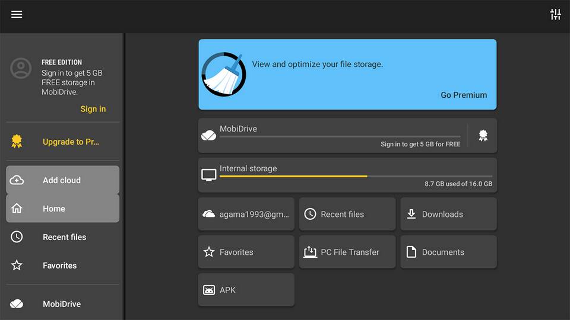The image size is (570, 320).
Task: Open the agama1993@gm... account tile
Action: coord(246,214)
